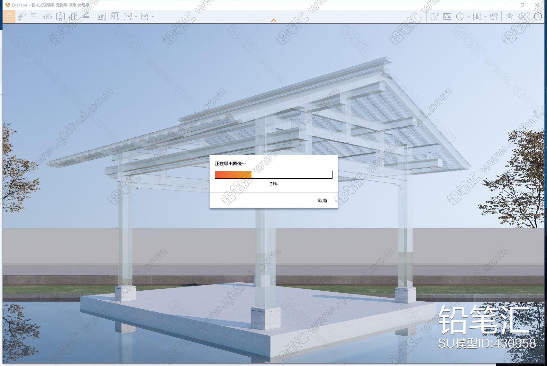This screenshot has width=547, height=366.
Task: Open the mini map icon
Action: pyautogui.click(x=434, y=16)
